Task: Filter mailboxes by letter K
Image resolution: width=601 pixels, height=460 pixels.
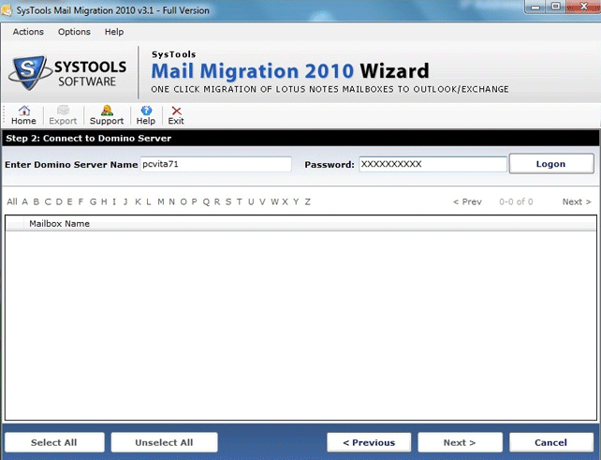Action: pyautogui.click(x=138, y=201)
